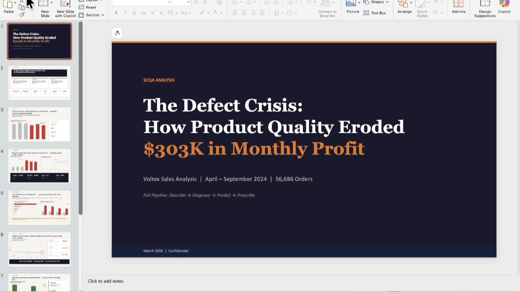This screenshot has width=520, height=292.
Task: Click the Copilot sparkle icon above slide
Action: pyautogui.click(x=117, y=33)
